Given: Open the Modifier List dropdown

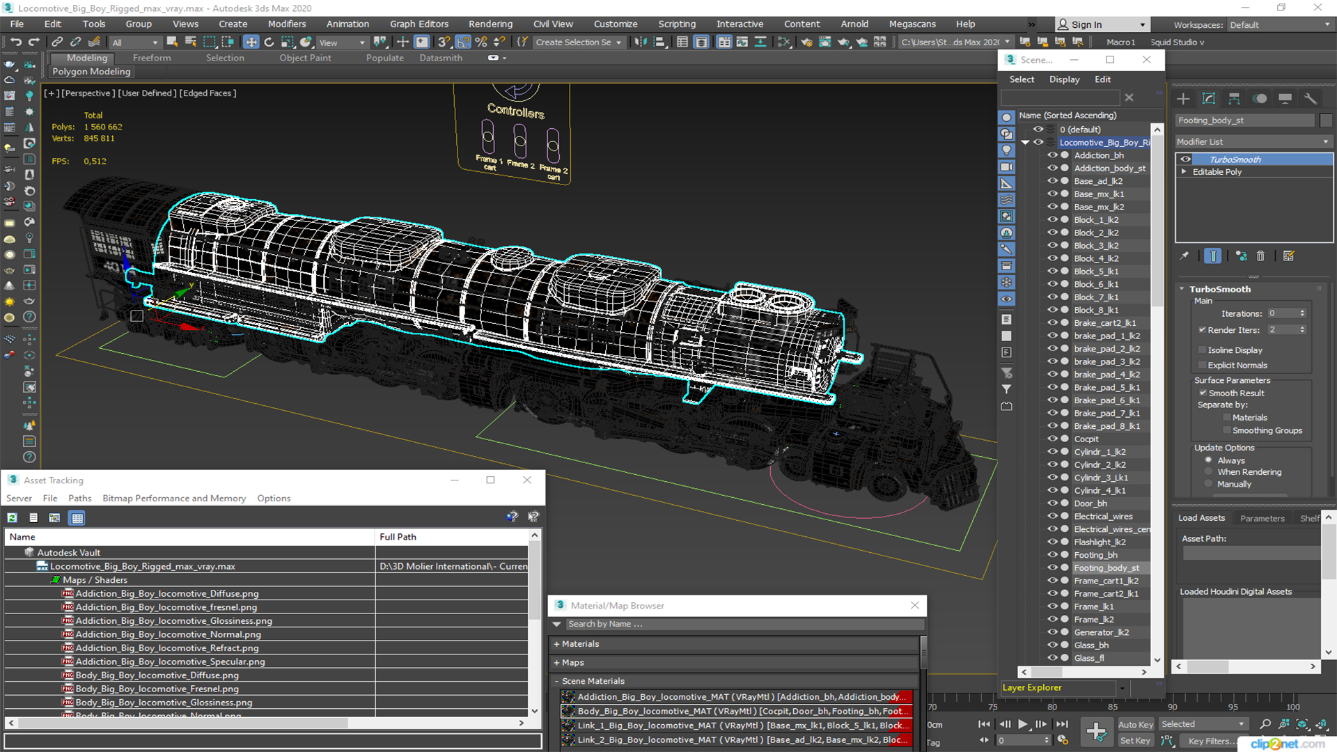Looking at the screenshot, I should (1253, 142).
